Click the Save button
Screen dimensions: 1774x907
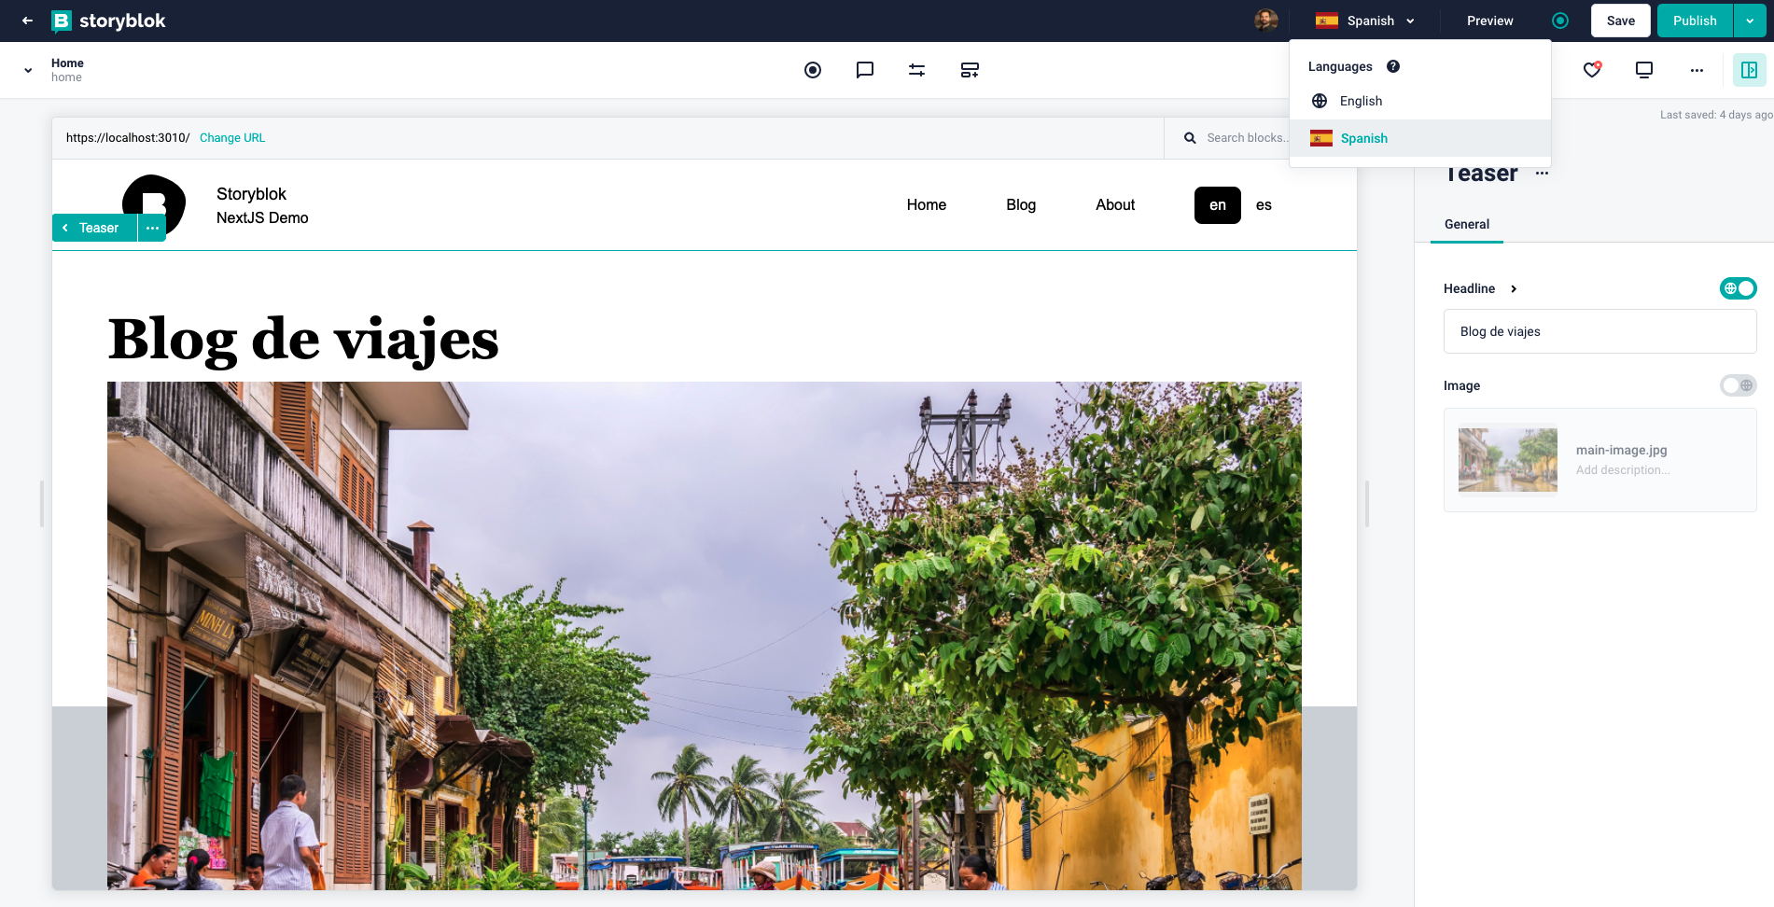(x=1621, y=21)
